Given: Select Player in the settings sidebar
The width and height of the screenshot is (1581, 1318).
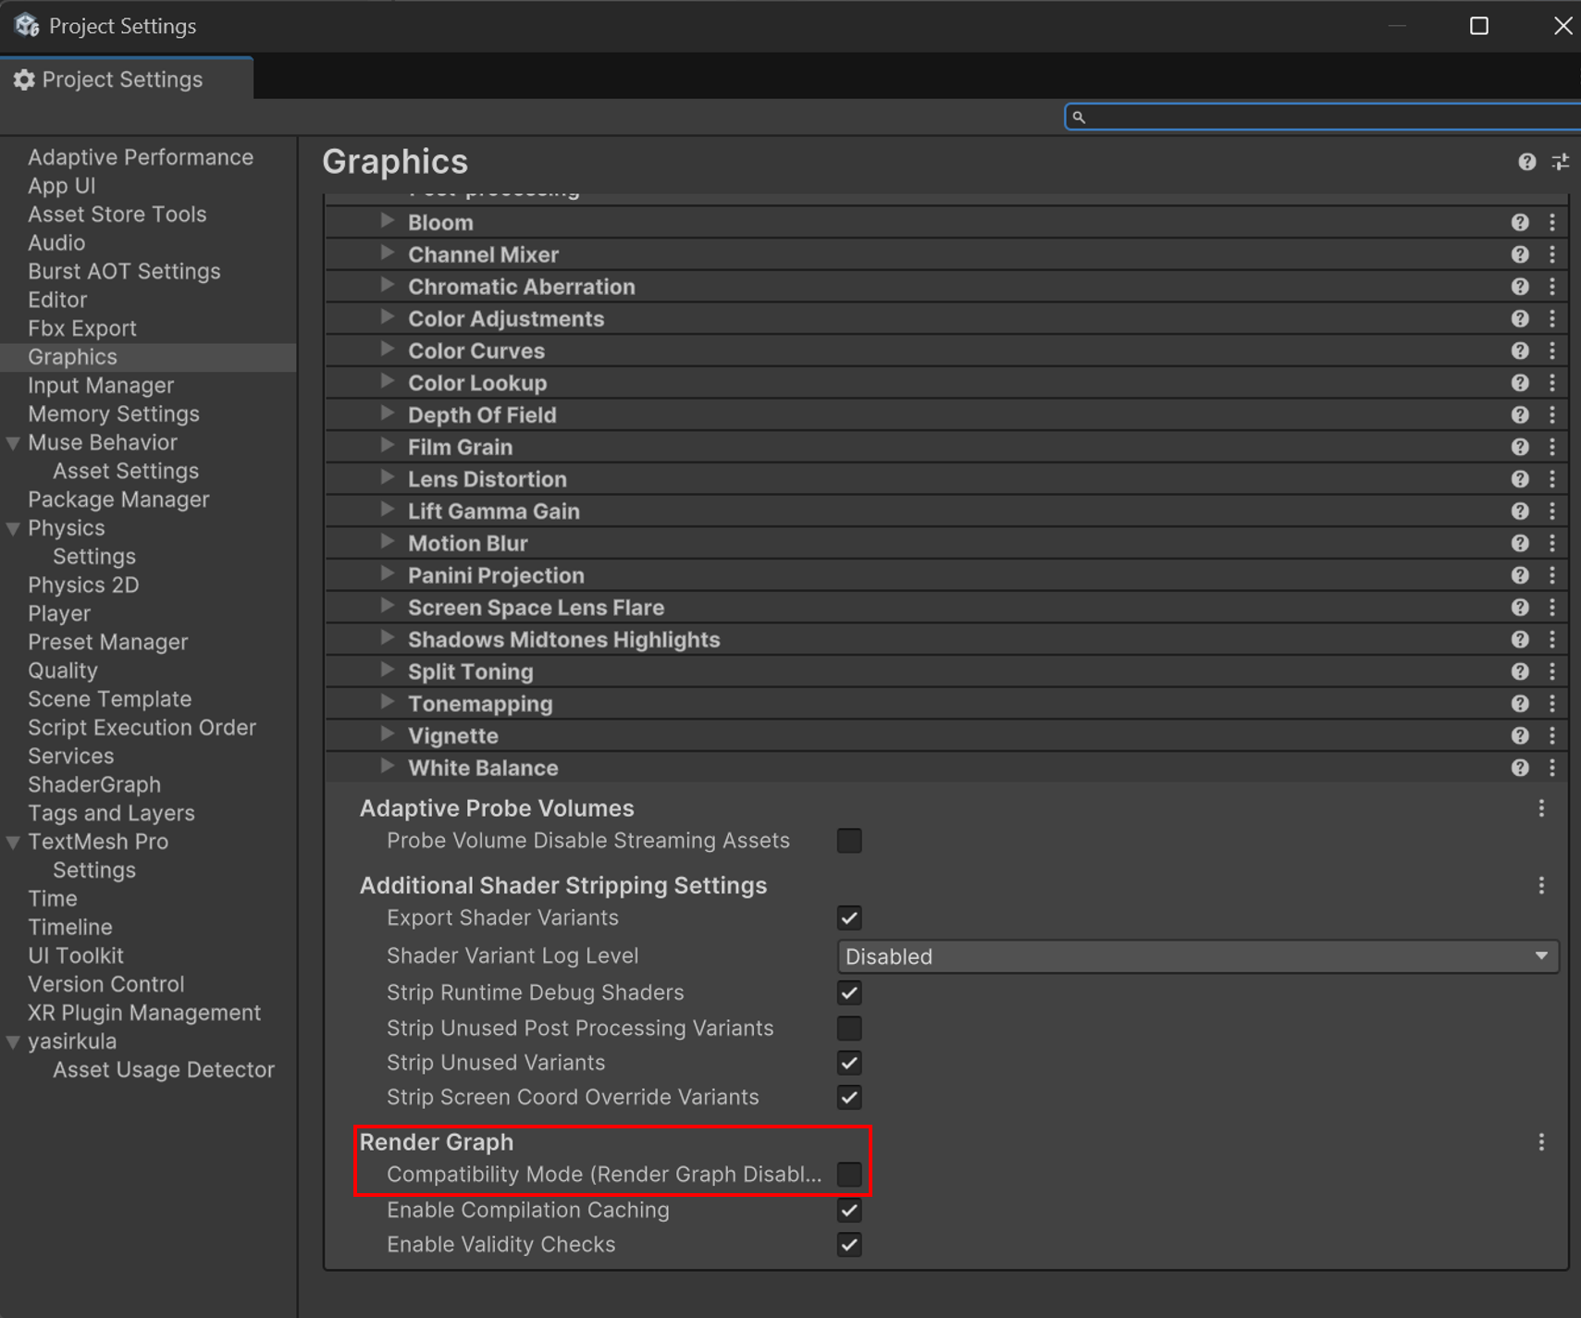Looking at the screenshot, I should click(x=59, y=613).
